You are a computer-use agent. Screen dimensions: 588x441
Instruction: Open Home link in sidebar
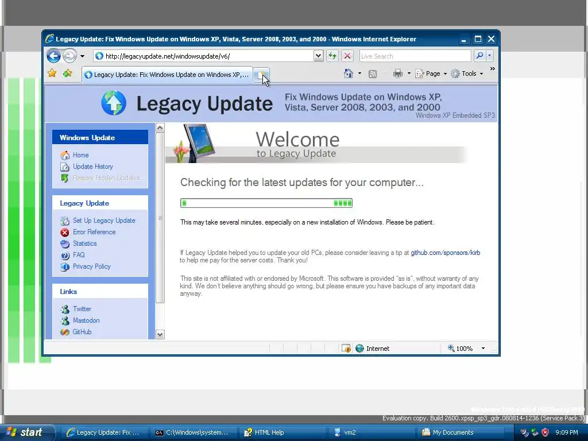80,155
